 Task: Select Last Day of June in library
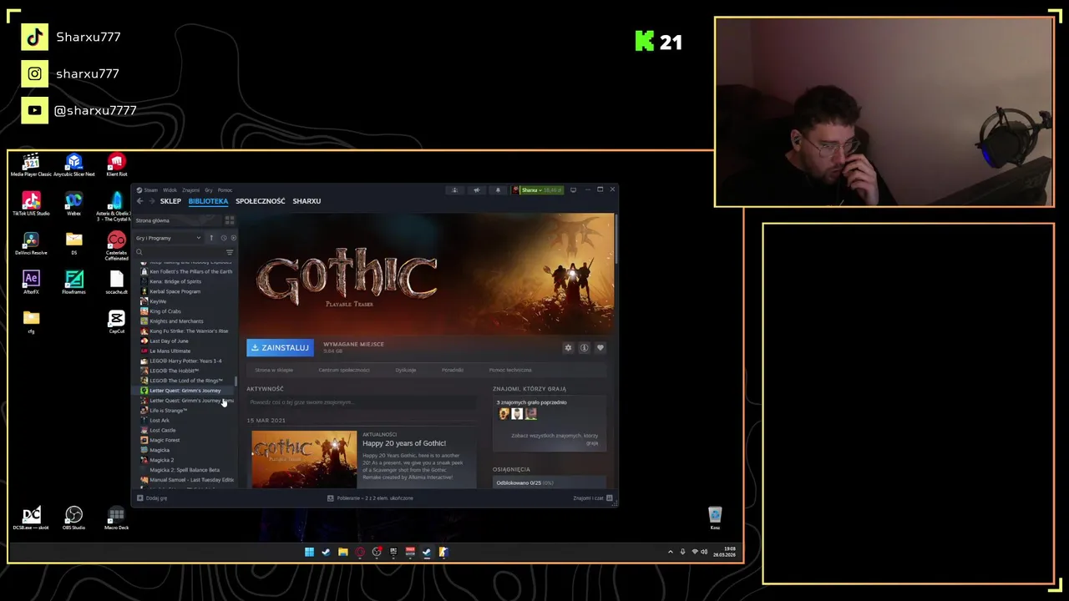coord(169,341)
